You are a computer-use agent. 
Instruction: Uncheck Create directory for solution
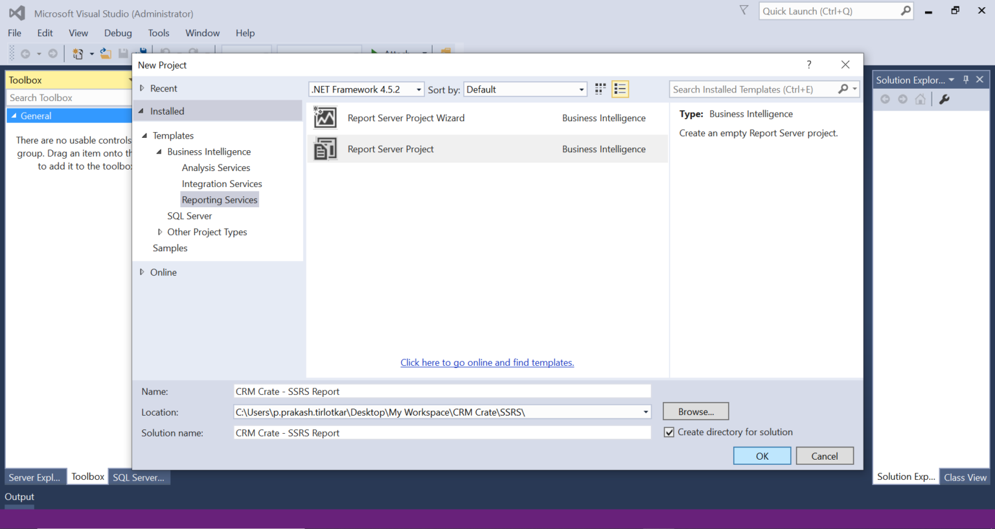[x=669, y=433]
